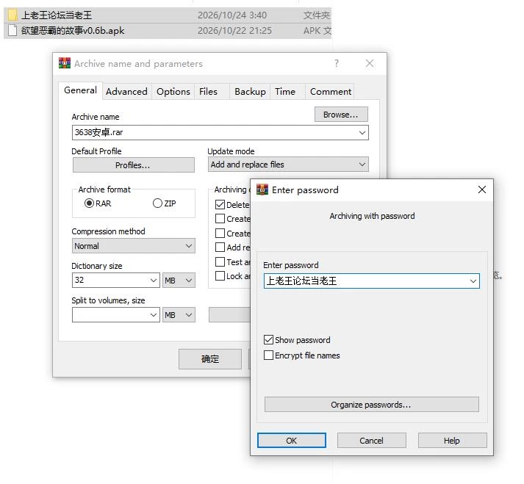The image size is (524, 484).
Task: Click the date 2026/10/22 21:25 cell
Action: tap(234, 30)
